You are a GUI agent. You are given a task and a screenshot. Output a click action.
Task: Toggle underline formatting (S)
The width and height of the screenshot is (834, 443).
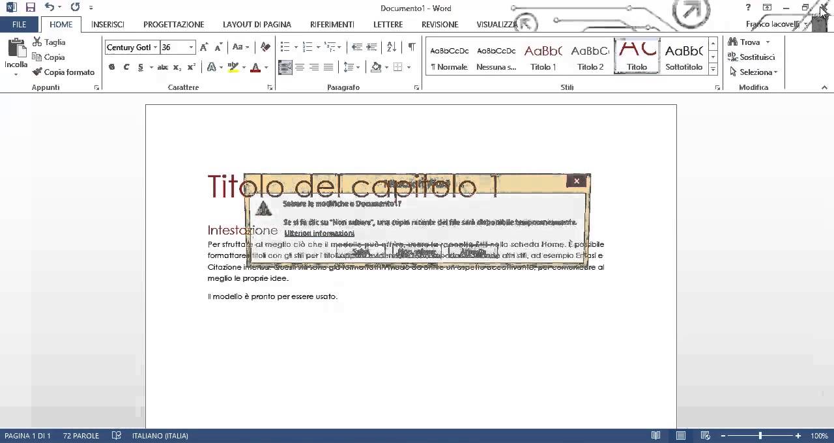coord(141,67)
